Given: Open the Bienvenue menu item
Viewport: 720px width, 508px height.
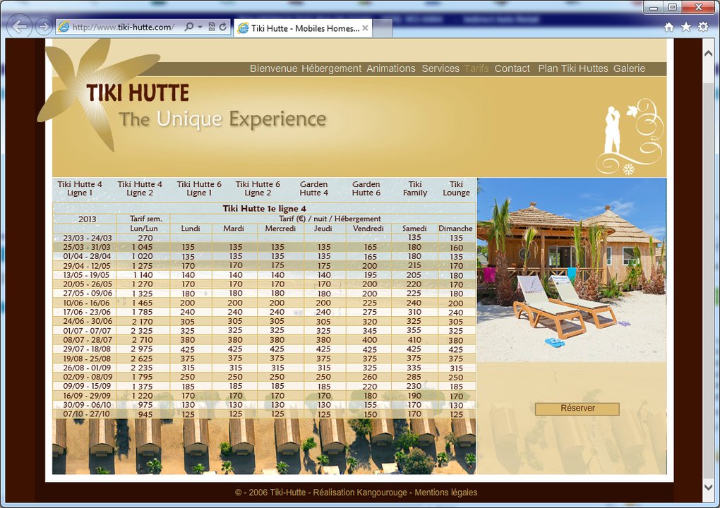Looking at the screenshot, I should point(273,68).
